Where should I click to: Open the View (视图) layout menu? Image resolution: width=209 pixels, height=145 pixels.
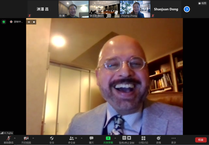coord(202,3)
